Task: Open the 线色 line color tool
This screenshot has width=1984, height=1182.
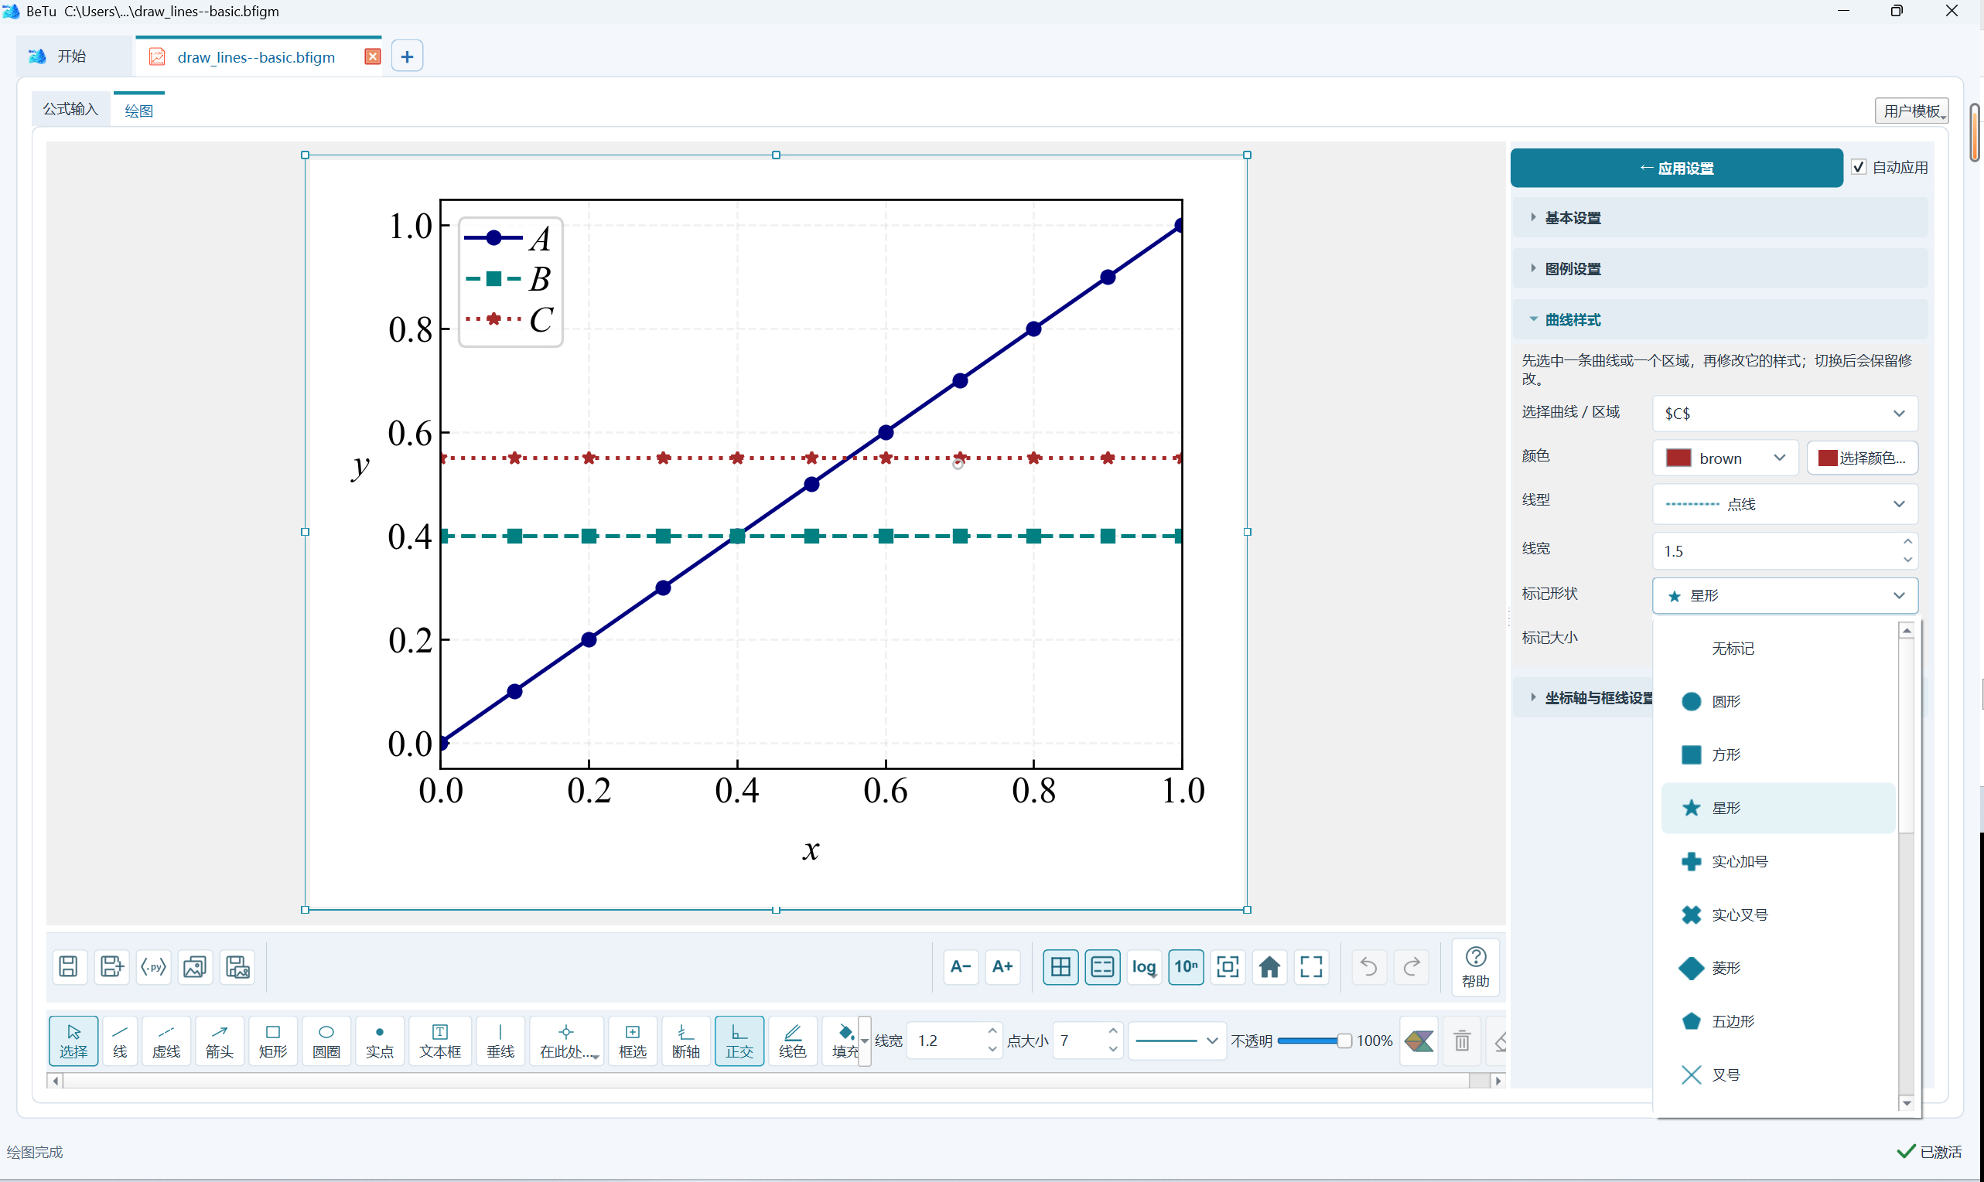Action: (792, 1041)
